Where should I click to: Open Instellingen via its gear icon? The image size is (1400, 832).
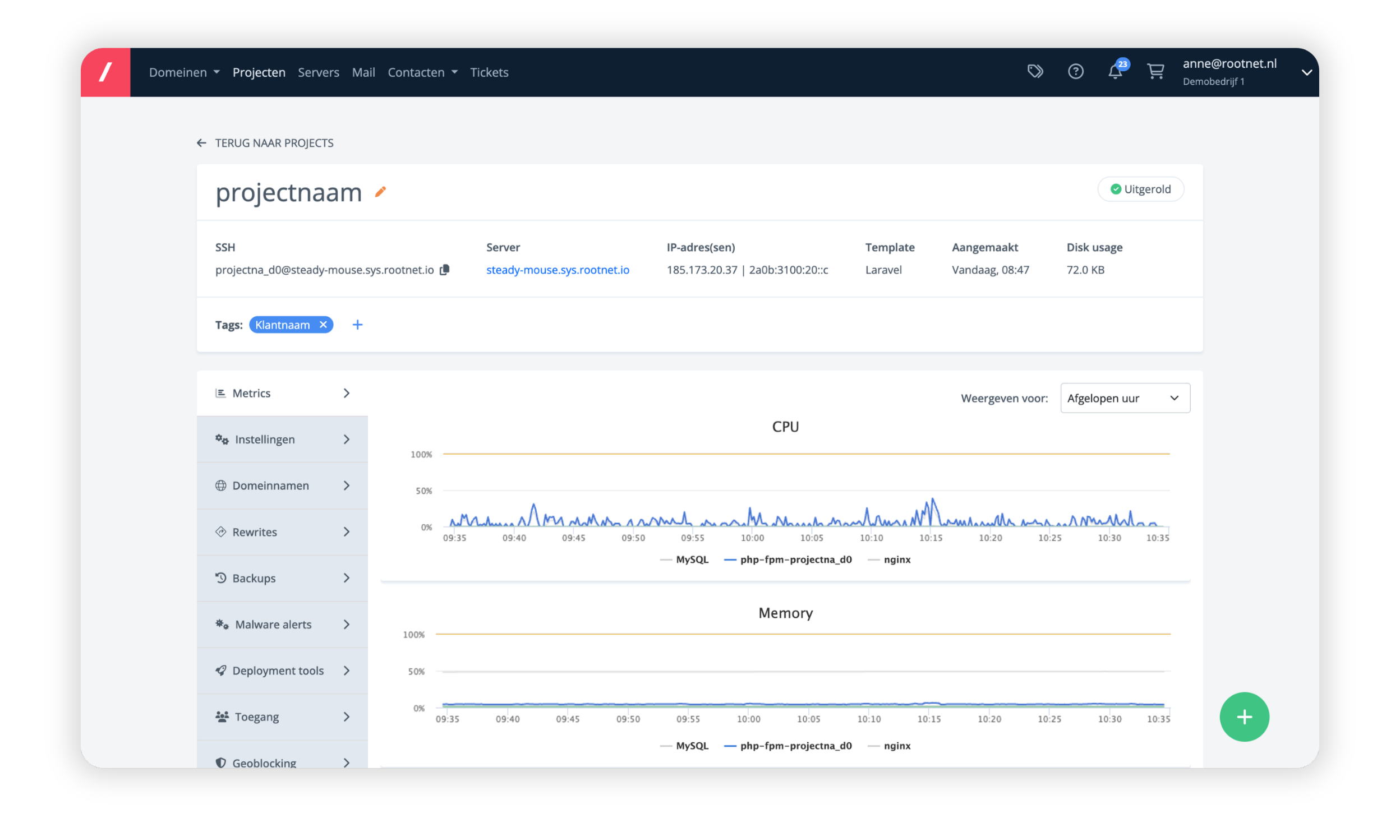[221, 439]
